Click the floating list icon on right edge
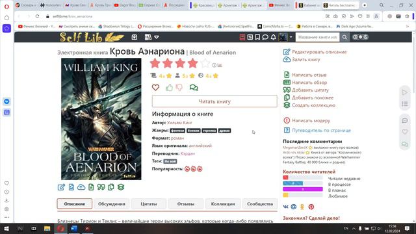416x234 pixels. [404, 104]
